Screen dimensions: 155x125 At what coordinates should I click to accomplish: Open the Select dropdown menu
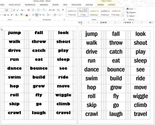tap(131, 16)
